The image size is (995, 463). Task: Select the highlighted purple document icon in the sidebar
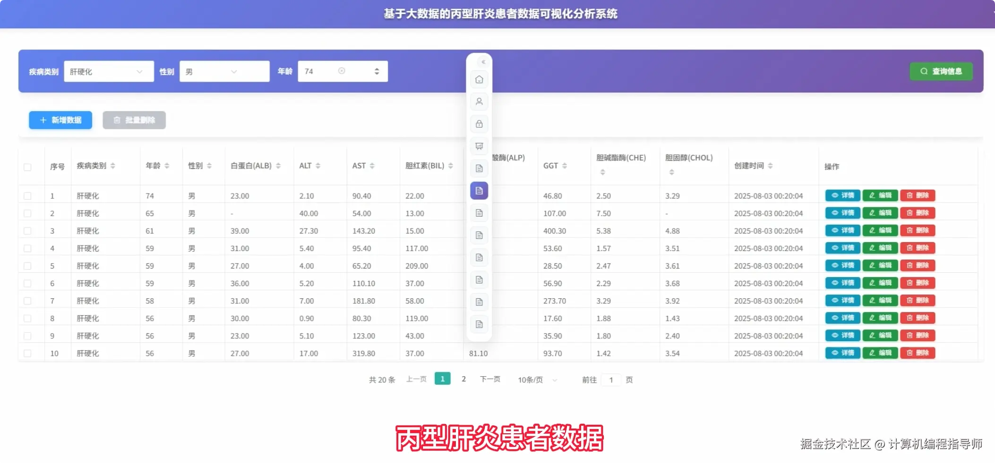click(479, 191)
